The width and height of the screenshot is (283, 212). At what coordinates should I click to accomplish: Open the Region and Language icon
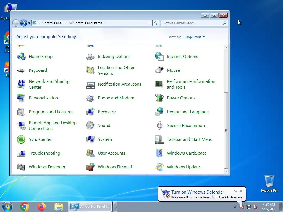(159, 112)
